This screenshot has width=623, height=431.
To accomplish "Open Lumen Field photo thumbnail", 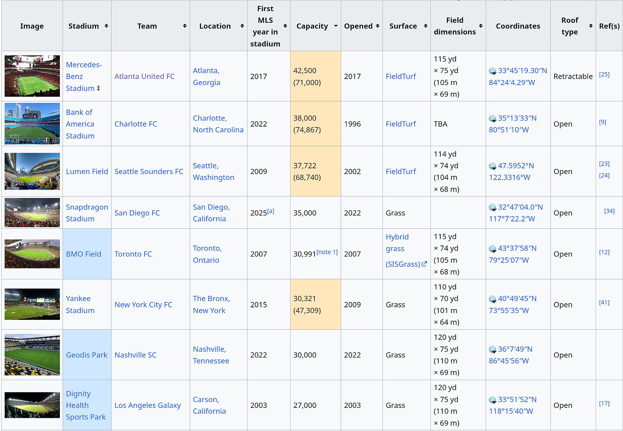I will coord(32,171).
